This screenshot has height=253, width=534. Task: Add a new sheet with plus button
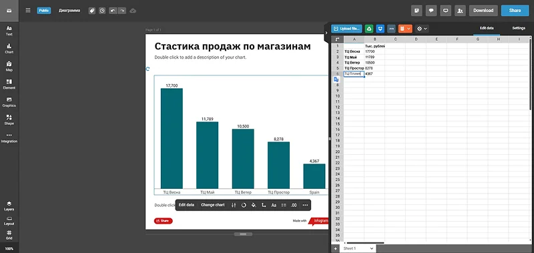point(336,248)
